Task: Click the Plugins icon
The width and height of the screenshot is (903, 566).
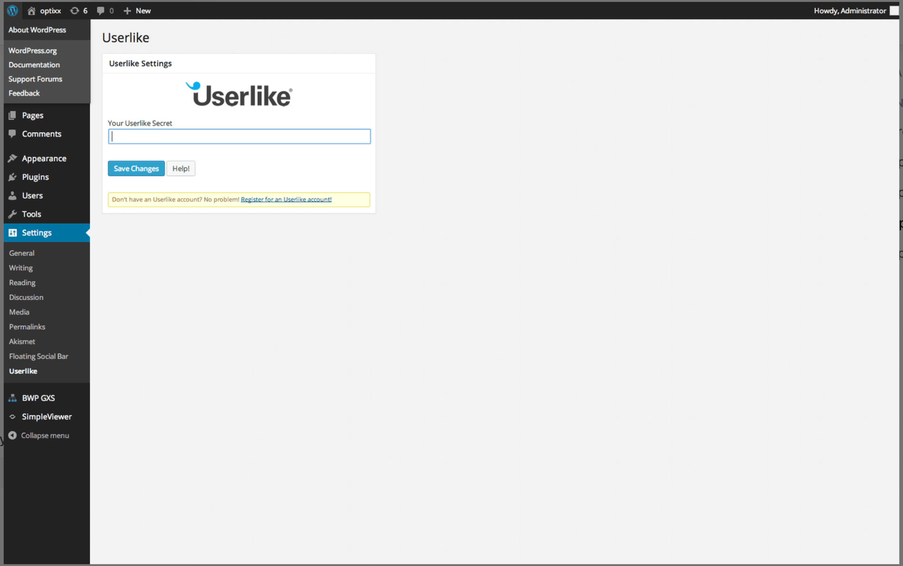Action: click(x=13, y=176)
